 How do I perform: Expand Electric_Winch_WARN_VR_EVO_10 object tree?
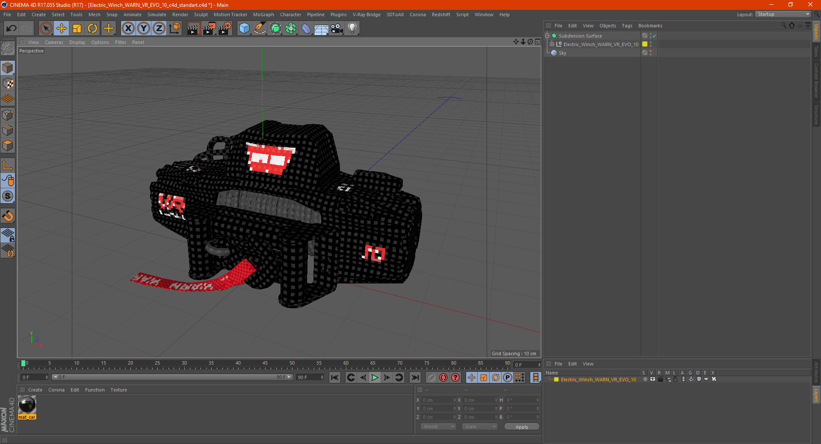tap(552, 44)
